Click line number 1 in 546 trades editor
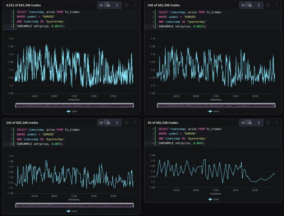Screen dimensions: 284x216 click(153, 12)
